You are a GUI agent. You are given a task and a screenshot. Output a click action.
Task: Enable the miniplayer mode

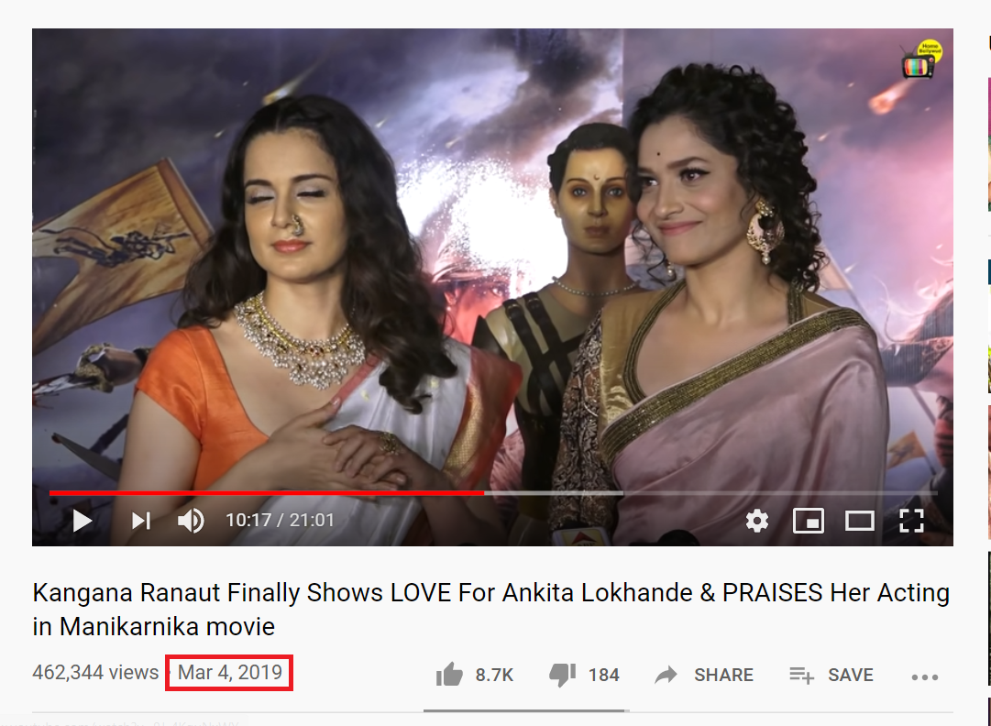(809, 521)
